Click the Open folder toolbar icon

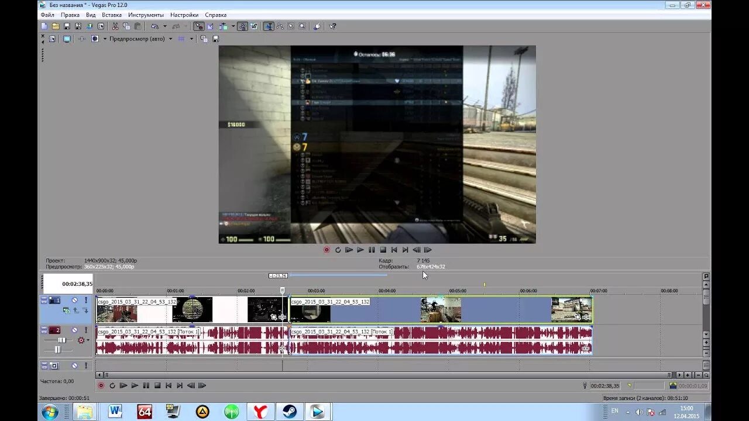[56, 26]
